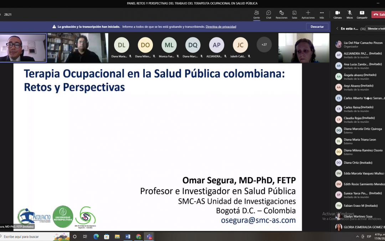The width and height of the screenshot is (385, 241).
Task: Toggle the Cámara on or off
Action: (337, 14)
